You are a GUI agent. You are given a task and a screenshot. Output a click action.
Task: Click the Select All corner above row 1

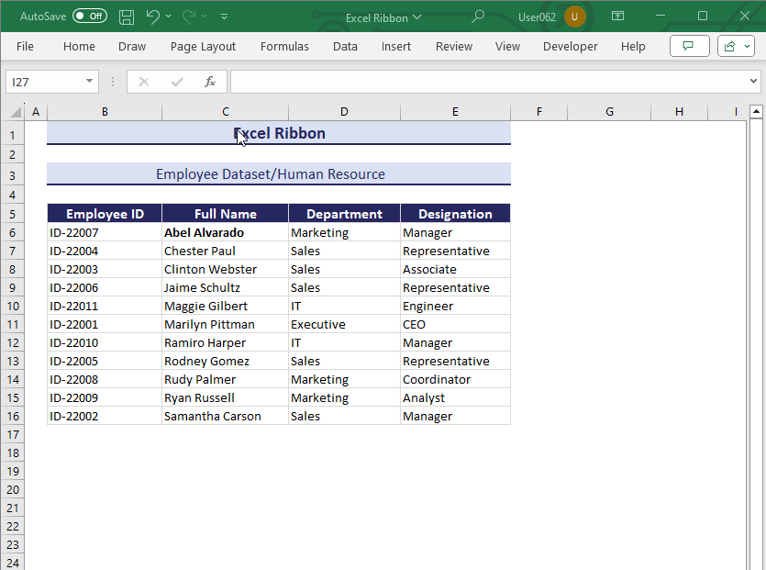(14, 111)
